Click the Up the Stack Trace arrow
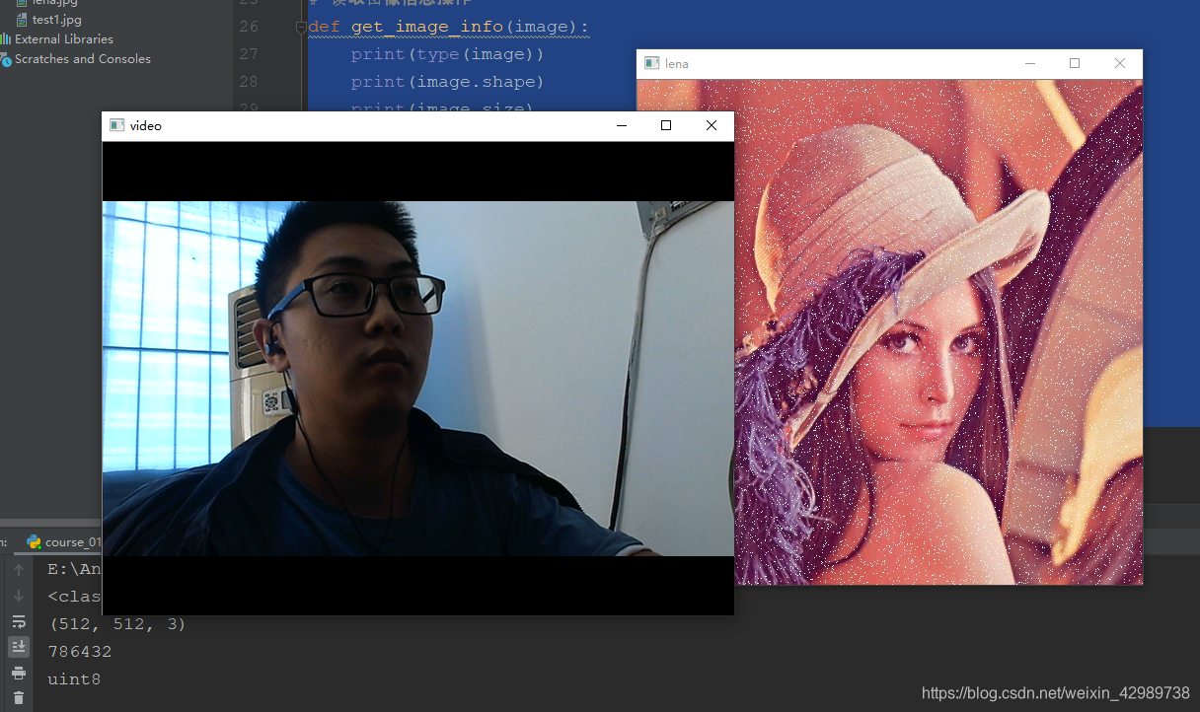This screenshot has width=1200, height=712. pyautogui.click(x=18, y=570)
